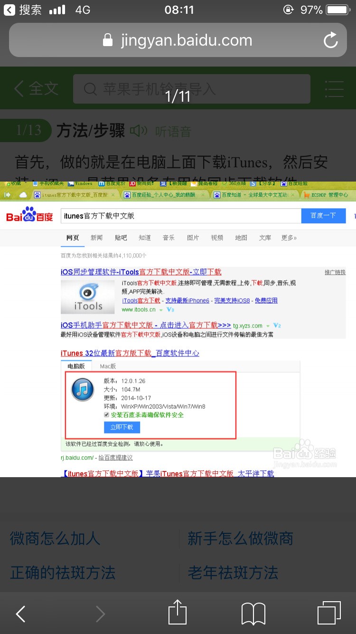Image resolution: width=356 pixels, height=634 pixels.
Task: Click the tg.xyzs.com dropdown arrow
Action: (268, 326)
